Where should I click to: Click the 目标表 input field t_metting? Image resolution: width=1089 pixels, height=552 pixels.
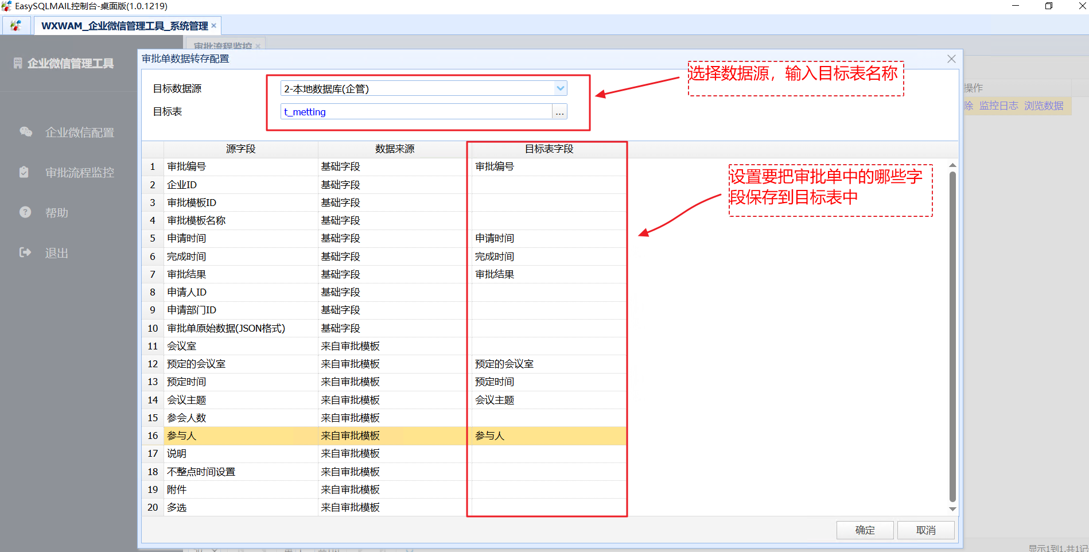[416, 112]
